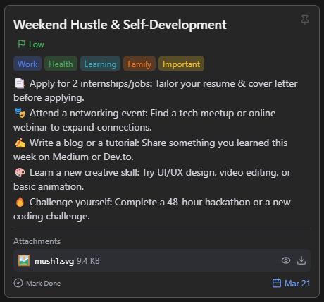The height and width of the screenshot is (302, 324).
Task: Click the note title Weekend Hustle & Self-Development
Action: click(120, 25)
